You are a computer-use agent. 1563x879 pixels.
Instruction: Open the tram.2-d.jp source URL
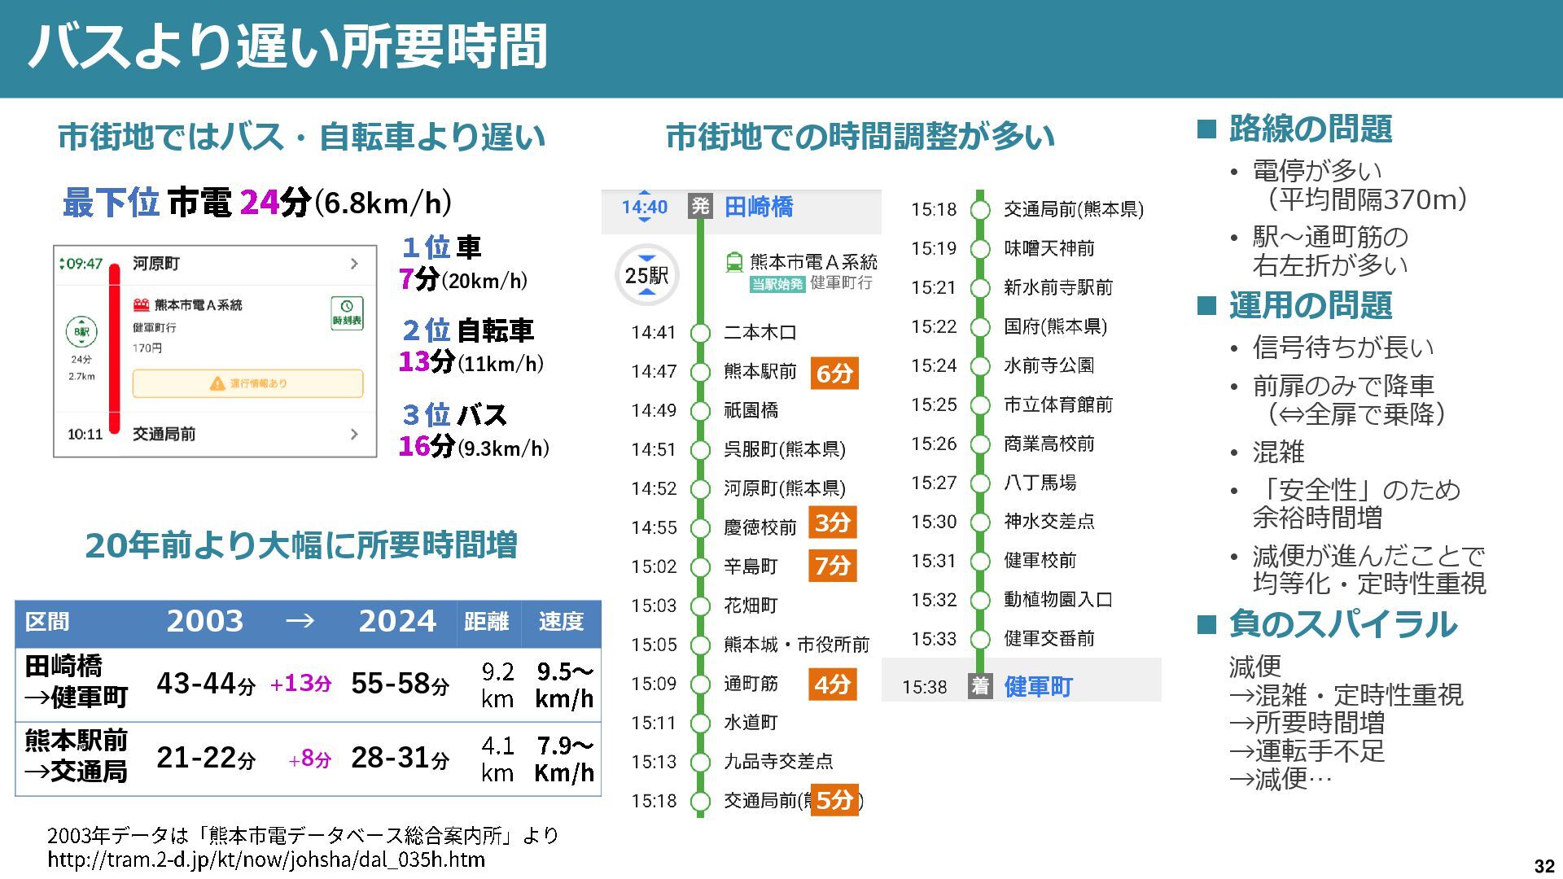[266, 860]
